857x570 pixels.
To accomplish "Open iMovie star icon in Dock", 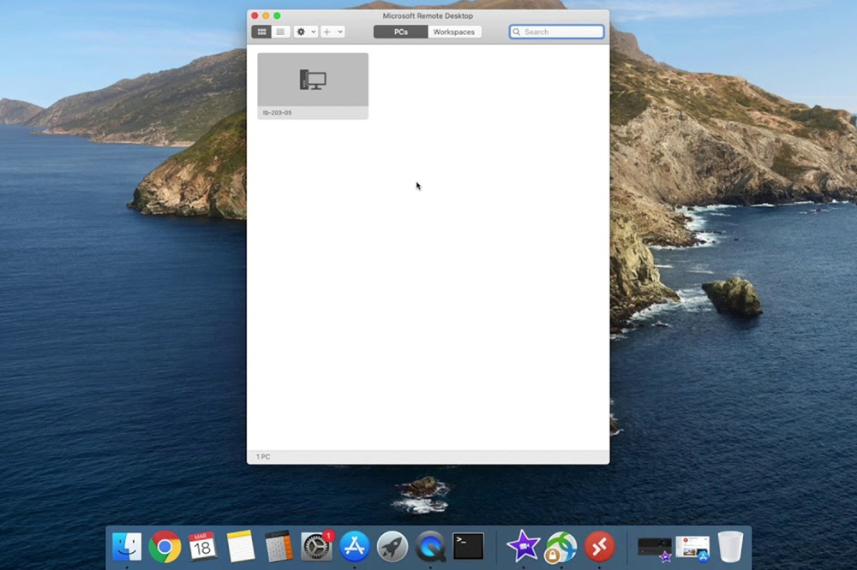I will tap(523, 546).
